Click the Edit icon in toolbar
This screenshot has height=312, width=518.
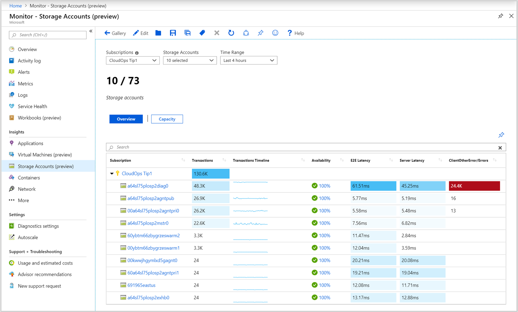click(141, 33)
